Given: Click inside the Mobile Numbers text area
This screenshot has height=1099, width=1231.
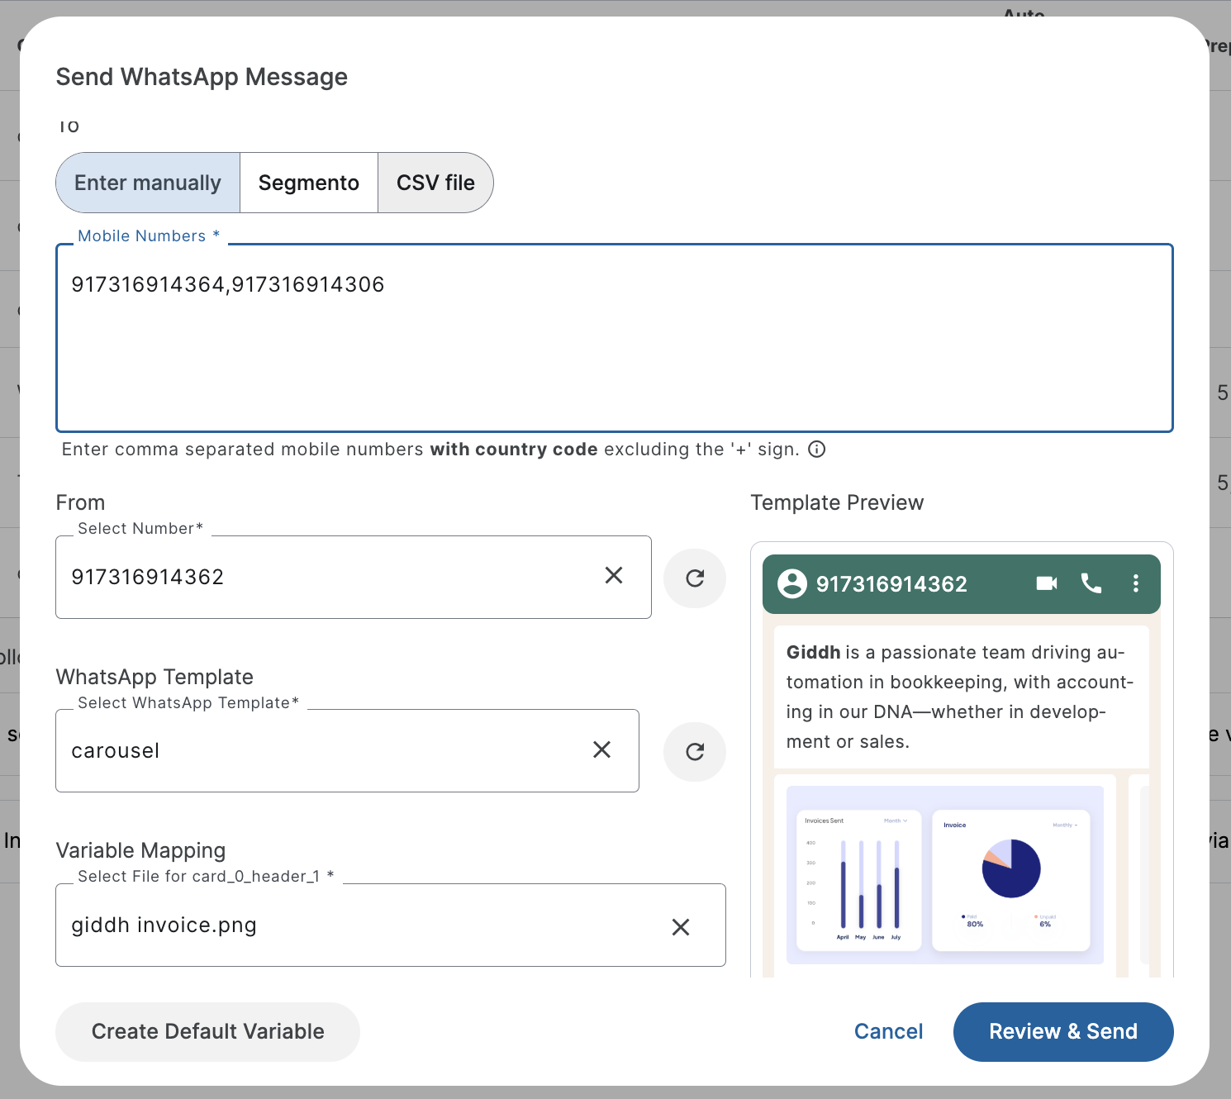Looking at the screenshot, I should (x=615, y=338).
